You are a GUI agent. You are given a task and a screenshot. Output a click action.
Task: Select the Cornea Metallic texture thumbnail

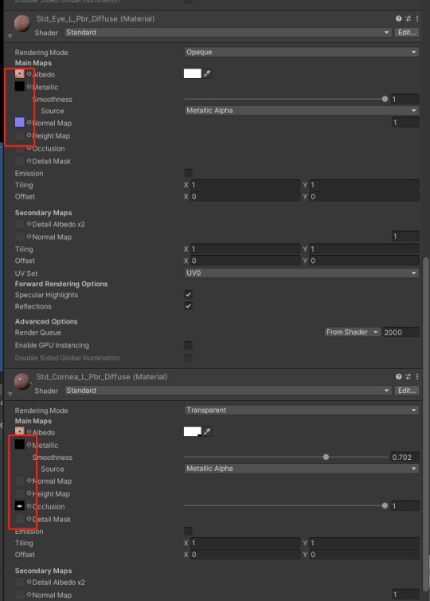click(x=20, y=444)
